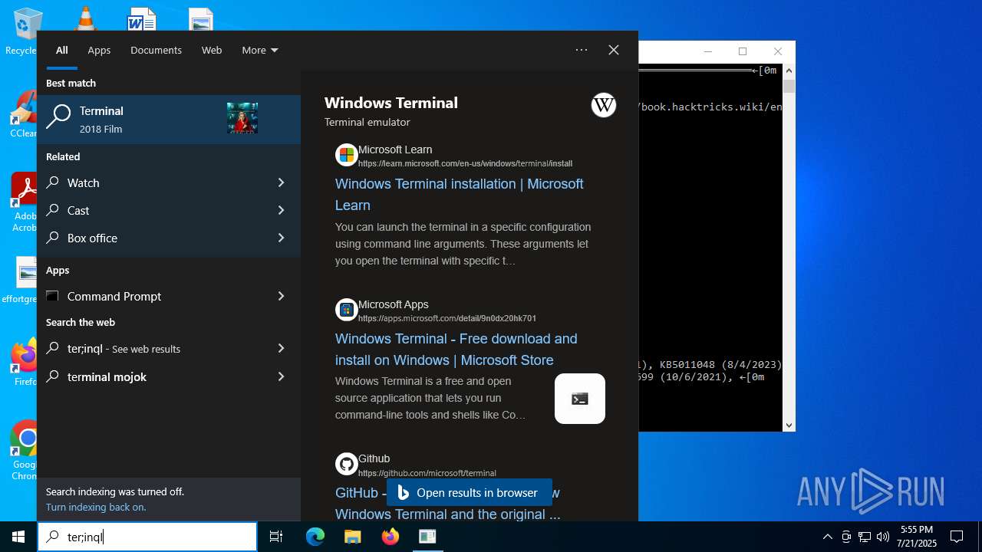Open the VLC media player desktop icon

pyautogui.click(x=84, y=18)
